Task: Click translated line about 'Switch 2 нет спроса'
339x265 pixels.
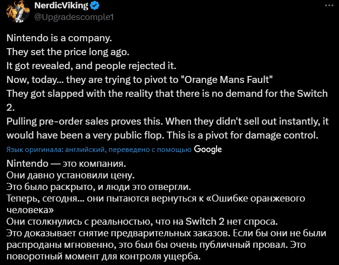Action: 142,221
